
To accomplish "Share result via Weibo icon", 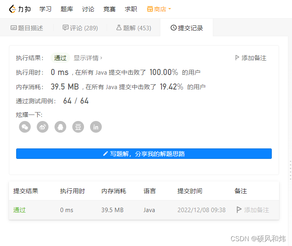I will 43,127.
